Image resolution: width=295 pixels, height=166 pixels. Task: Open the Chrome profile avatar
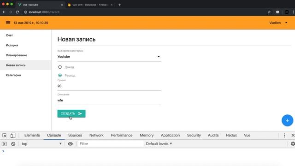coord(287,12)
